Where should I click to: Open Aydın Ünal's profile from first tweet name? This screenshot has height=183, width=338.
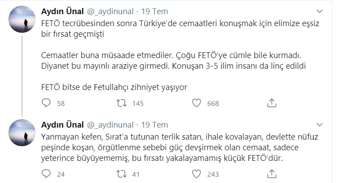coord(61,11)
